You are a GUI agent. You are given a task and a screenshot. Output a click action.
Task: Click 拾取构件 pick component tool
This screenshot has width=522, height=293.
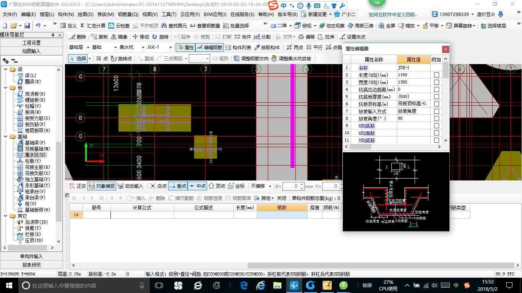267,48
